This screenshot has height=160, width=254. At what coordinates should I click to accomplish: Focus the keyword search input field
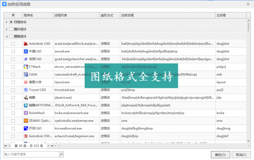point(31,154)
